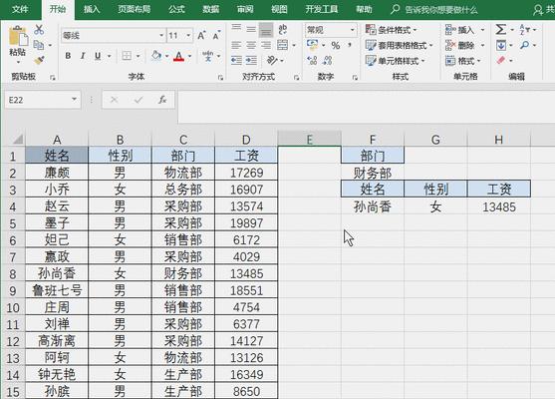Click the percent style icon
The height and width of the screenshot is (399, 555).
tap(335, 45)
